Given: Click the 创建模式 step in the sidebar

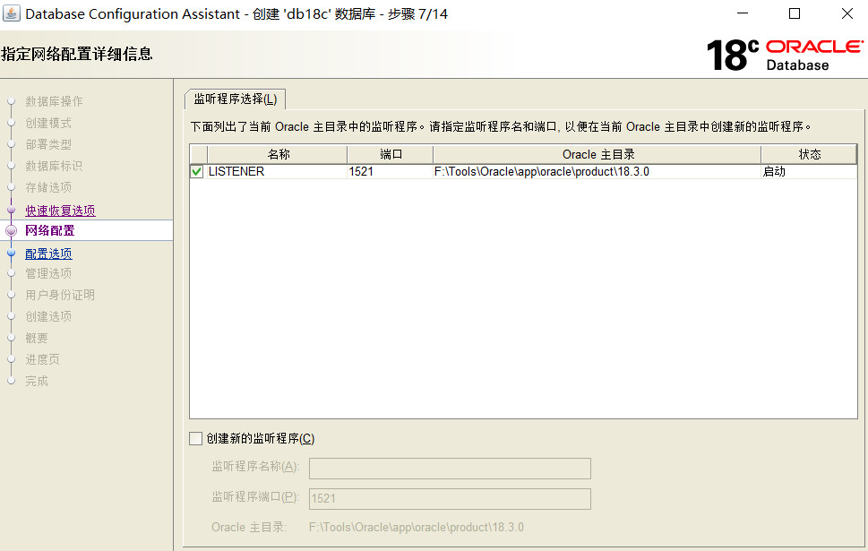Looking at the screenshot, I should 48,123.
